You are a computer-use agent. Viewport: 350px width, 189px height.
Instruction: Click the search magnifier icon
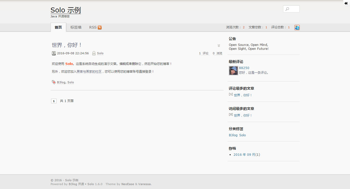tap(287, 9)
